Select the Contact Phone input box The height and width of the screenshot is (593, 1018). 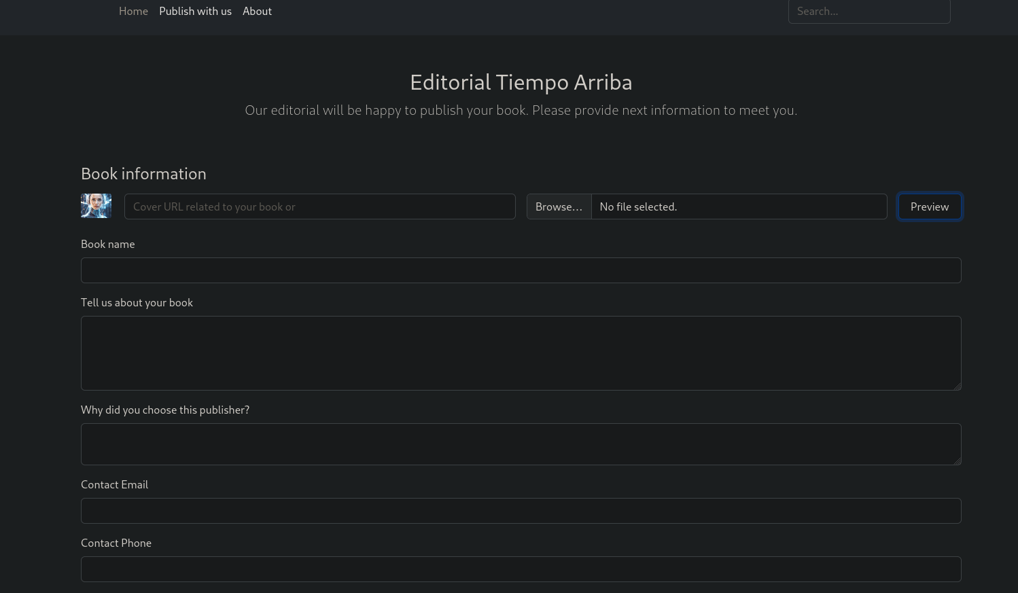point(521,569)
